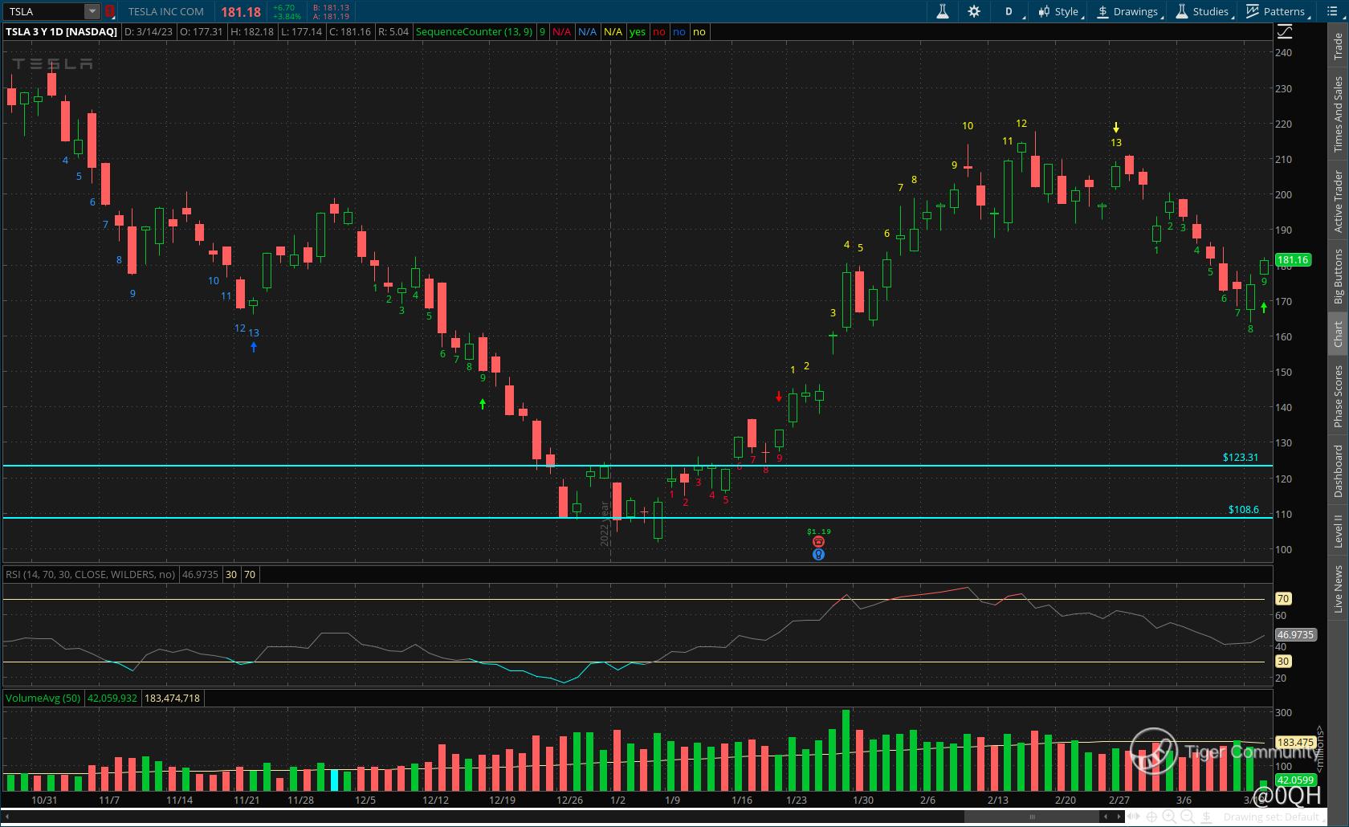Open the Patterns chart menu
The image size is (1349, 827).
(x=1277, y=11)
